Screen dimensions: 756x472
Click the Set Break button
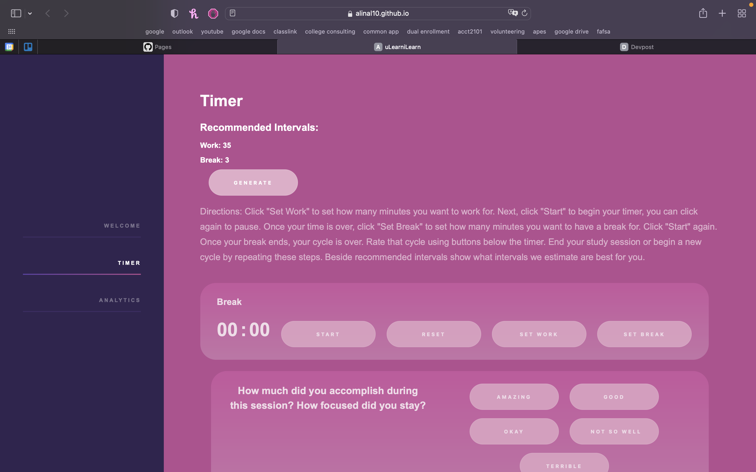tap(644, 334)
